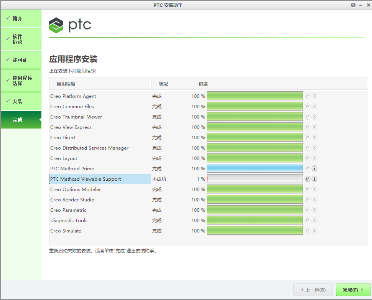Click retry icon in PTC Mathcad Prime row

coord(308,168)
